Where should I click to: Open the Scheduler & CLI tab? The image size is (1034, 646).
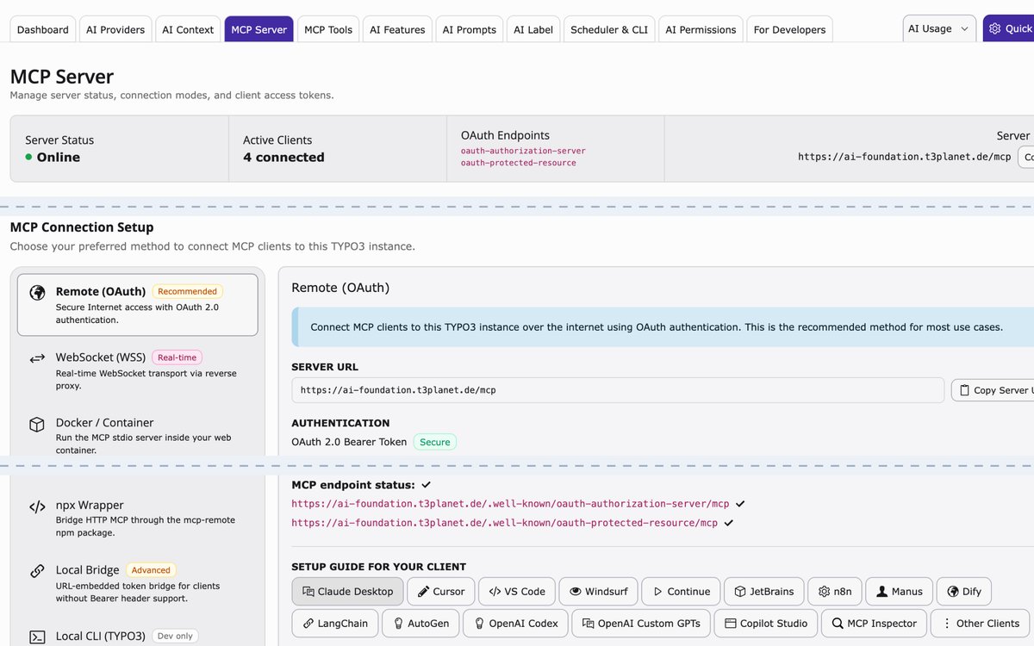[609, 29]
